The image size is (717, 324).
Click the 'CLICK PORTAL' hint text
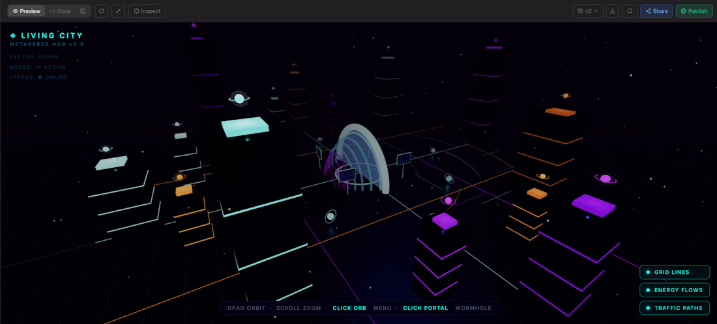[425, 308]
